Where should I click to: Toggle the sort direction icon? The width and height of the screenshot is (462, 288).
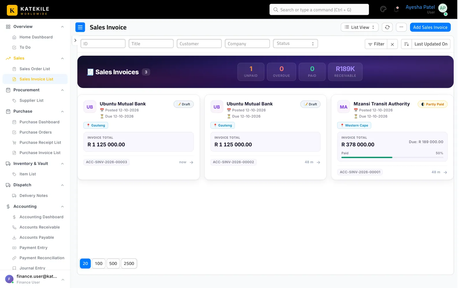pos(406,44)
